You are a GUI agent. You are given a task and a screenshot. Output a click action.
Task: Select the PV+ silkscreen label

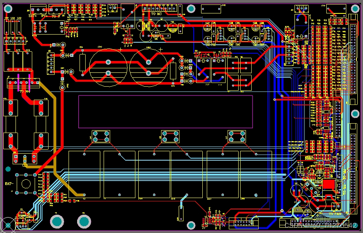click(45, 16)
